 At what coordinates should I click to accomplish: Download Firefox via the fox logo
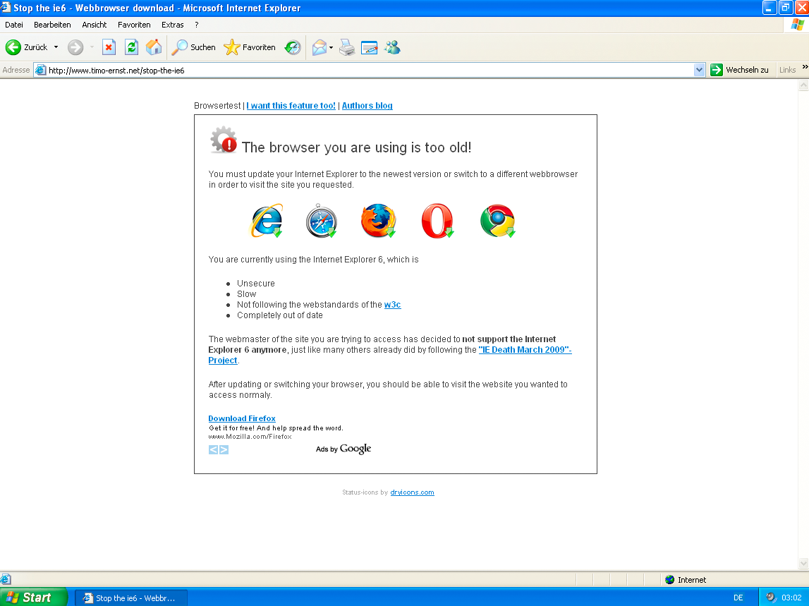click(378, 221)
